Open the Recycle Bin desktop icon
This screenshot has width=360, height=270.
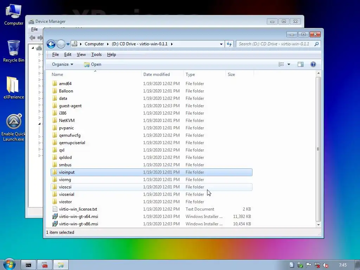[14, 51]
